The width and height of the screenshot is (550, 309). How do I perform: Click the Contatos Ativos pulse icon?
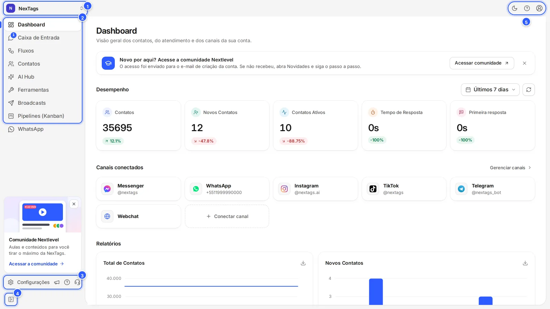(284, 112)
